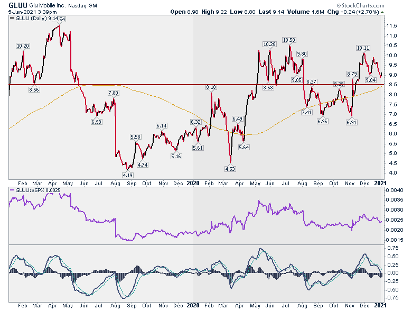The image size is (412, 310).
Task: Click the Volume 1.6M value
Action: (305, 12)
